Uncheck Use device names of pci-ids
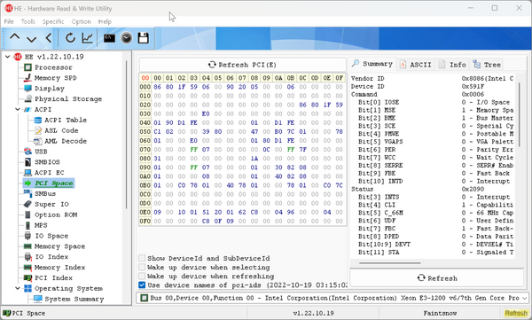This screenshot has width=532, height=320. 142,285
